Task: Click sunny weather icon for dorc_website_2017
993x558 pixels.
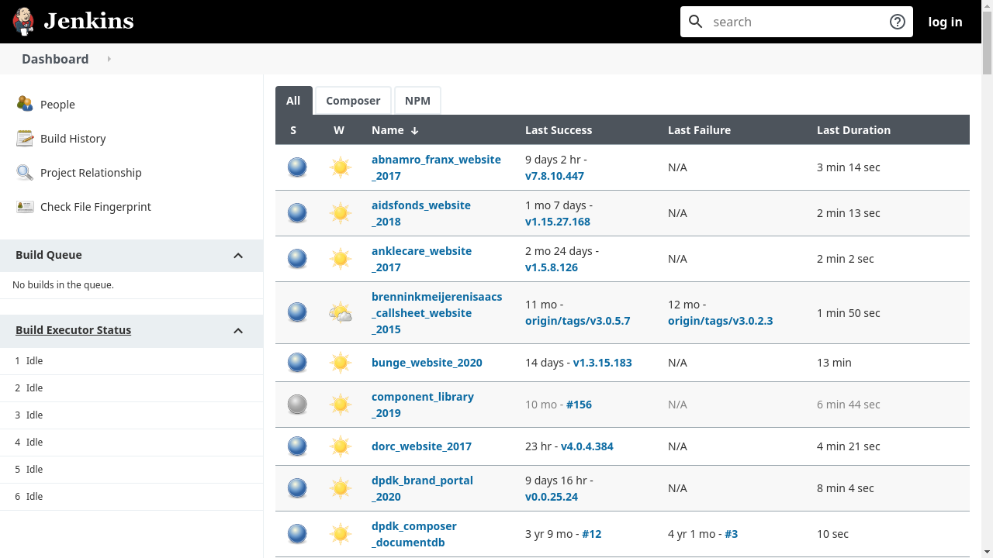Action: coord(340,446)
